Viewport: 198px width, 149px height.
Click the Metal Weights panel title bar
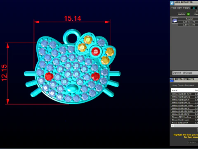point(186,79)
